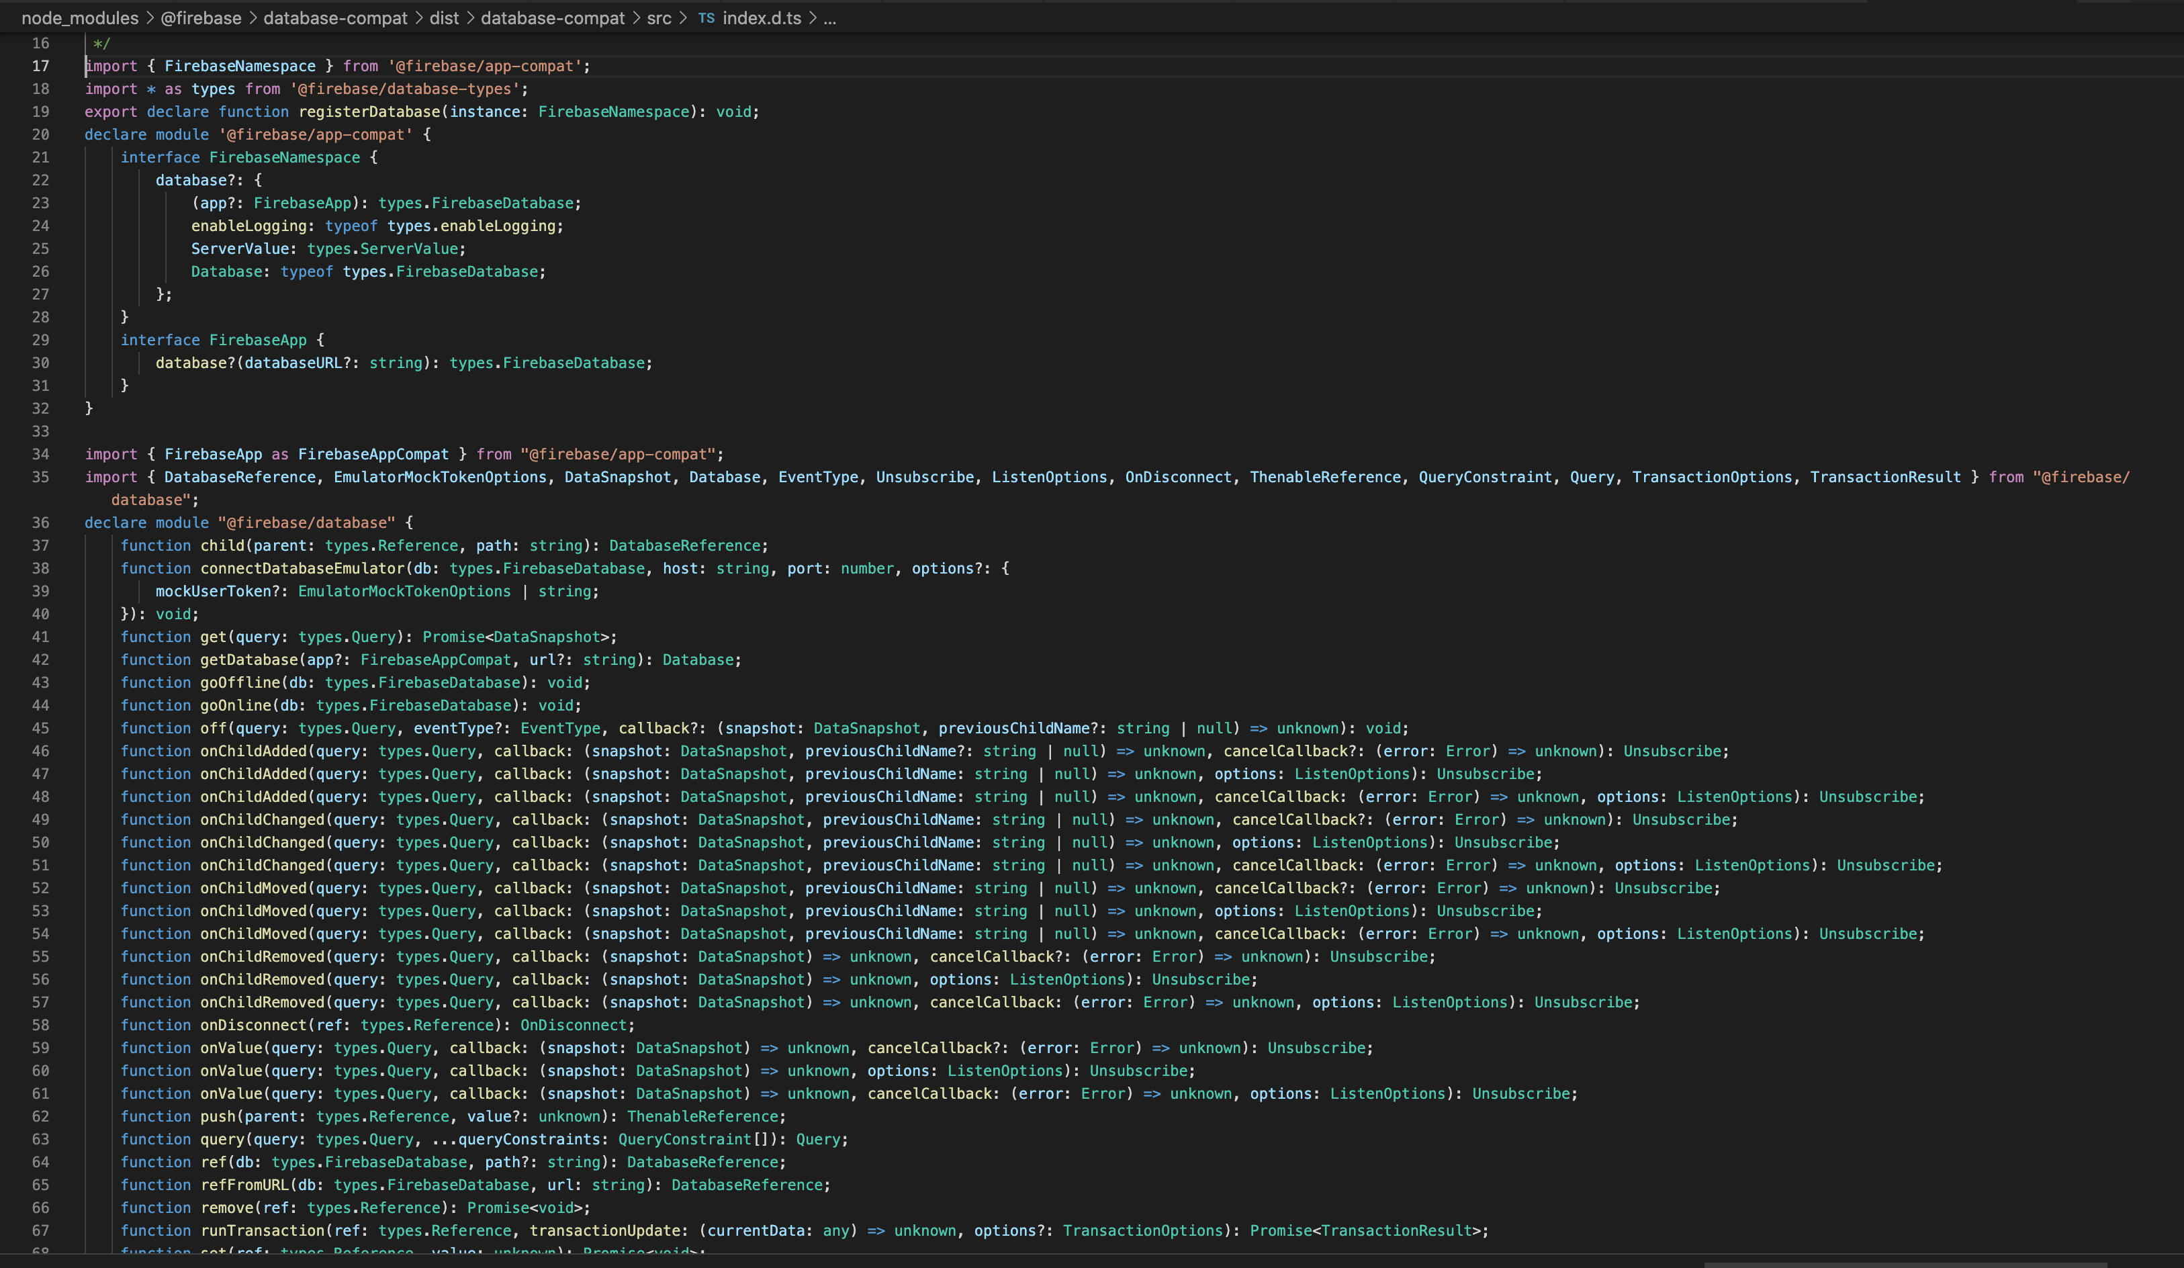Click the ThenableReference return type on line 62
The image size is (2184, 1268).
pos(702,1116)
